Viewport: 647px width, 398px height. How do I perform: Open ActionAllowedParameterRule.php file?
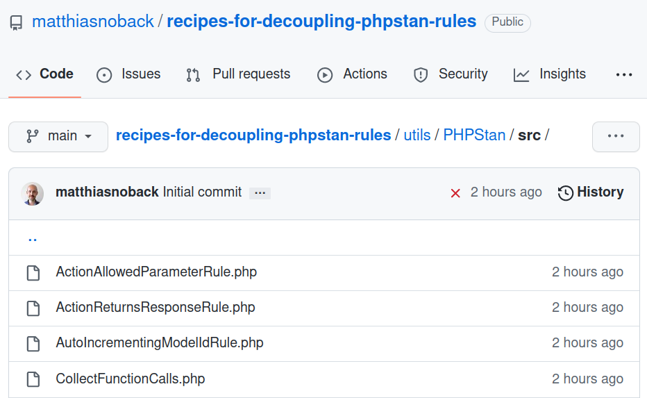(156, 272)
